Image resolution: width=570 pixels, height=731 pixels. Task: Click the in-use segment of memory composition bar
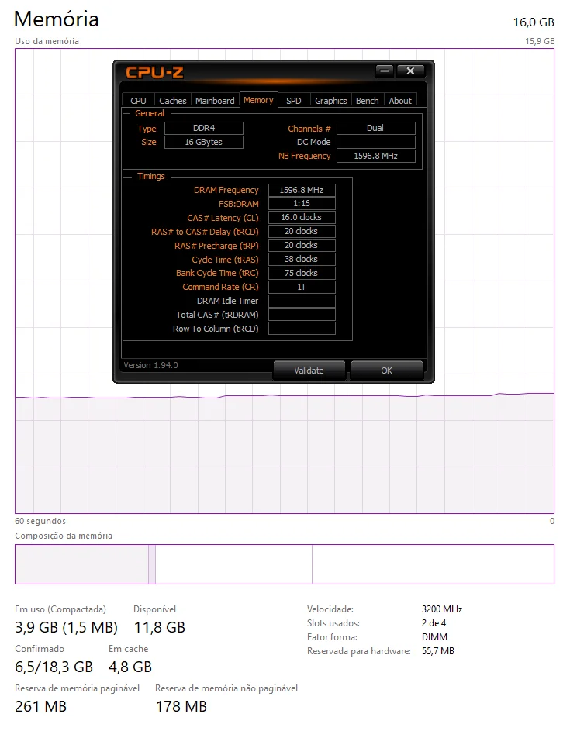pyautogui.click(x=81, y=564)
